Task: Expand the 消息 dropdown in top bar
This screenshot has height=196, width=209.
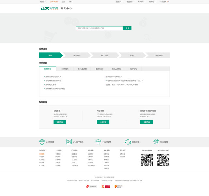Action: click(x=71, y=2)
